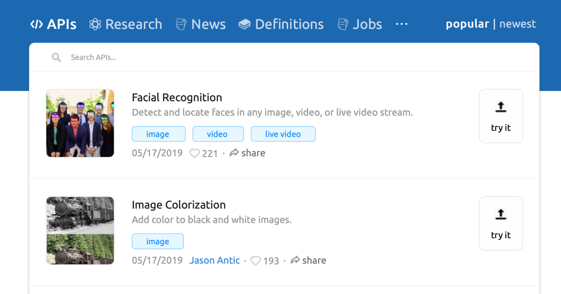Click the Research atom icon
The height and width of the screenshot is (294, 561).
click(95, 24)
